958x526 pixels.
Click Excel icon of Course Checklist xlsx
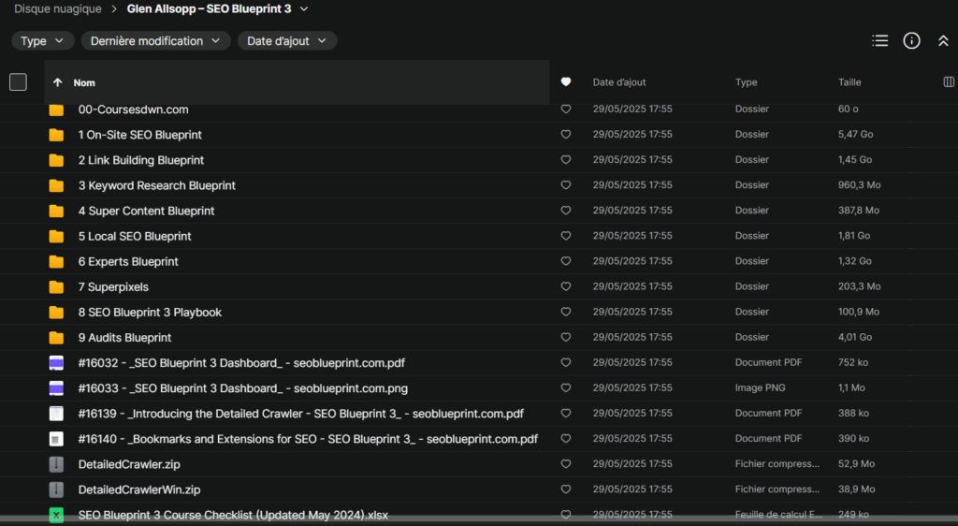56,515
